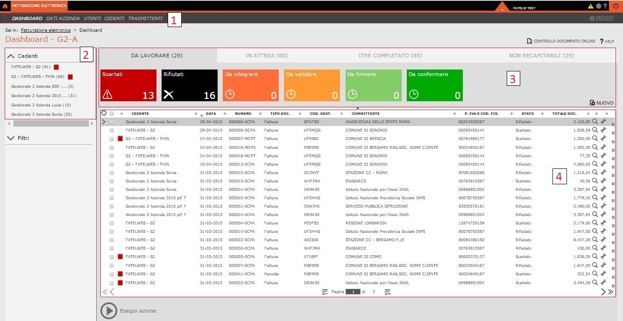Open magnifier for the 1.500,00 total row
The image size is (623, 321).
(x=595, y=147)
